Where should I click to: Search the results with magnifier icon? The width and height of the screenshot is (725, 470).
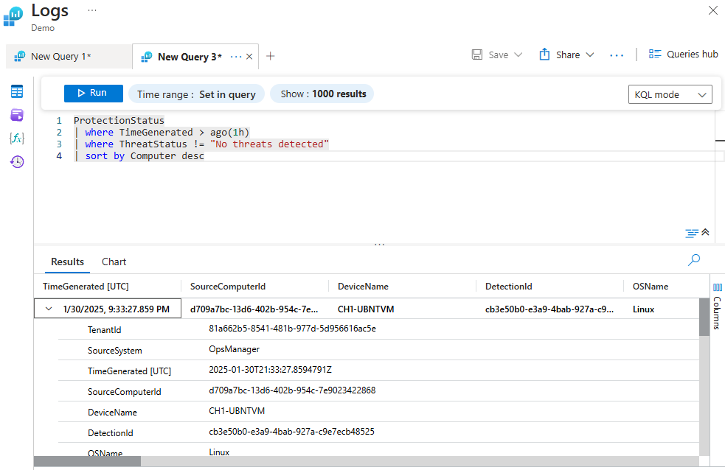pyautogui.click(x=693, y=260)
